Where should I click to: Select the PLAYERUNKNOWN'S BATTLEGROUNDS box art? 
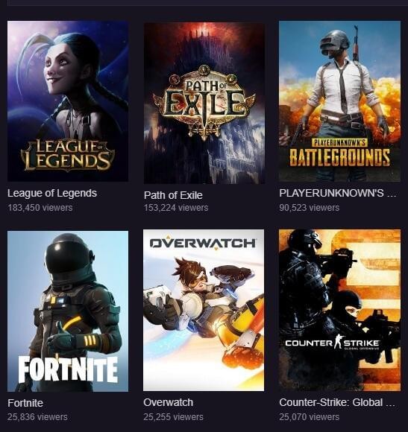[x=339, y=101]
